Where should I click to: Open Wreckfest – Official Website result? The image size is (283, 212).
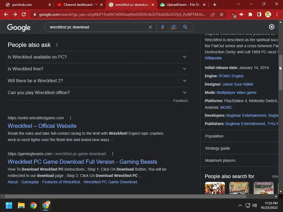coord(42,126)
